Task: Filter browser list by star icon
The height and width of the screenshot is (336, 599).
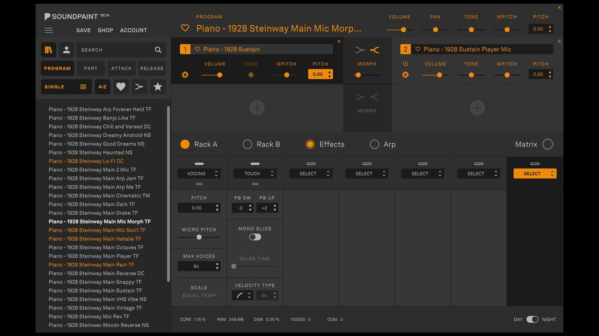Action: (x=158, y=87)
